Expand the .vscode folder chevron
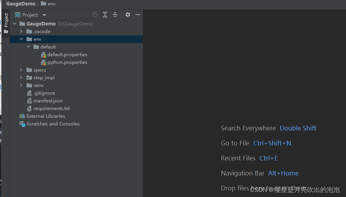346x197 pixels. pyautogui.click(x=21, y=31)
